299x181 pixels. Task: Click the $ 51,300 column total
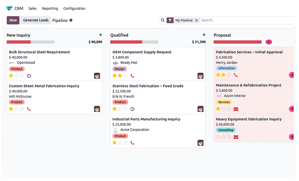[x=199, y=42]
